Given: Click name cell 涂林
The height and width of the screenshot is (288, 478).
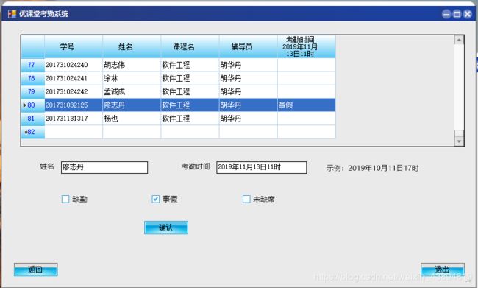Looking at the screenshot, I should click(132, 78).
